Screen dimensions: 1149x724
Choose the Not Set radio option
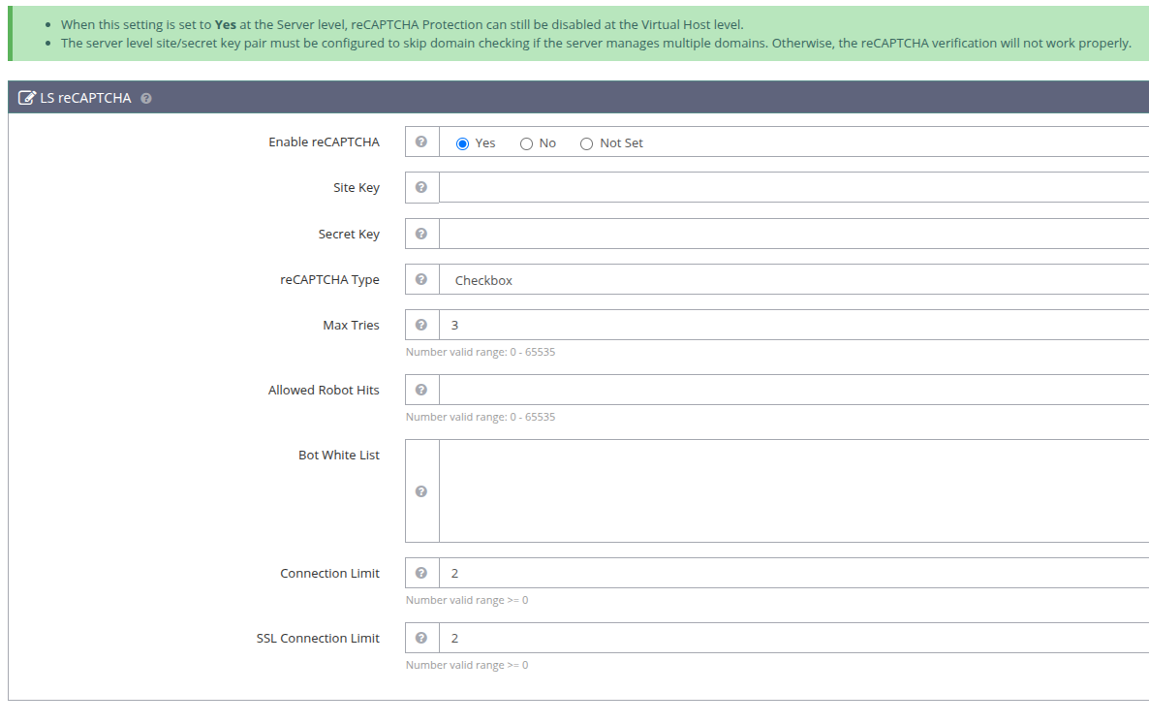click(586, 143)
